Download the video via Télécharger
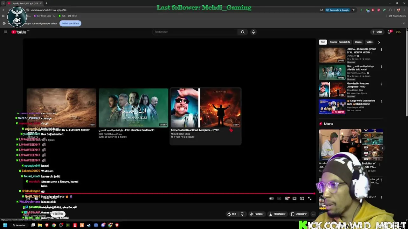The image size is (408, 229). [278, 214]
